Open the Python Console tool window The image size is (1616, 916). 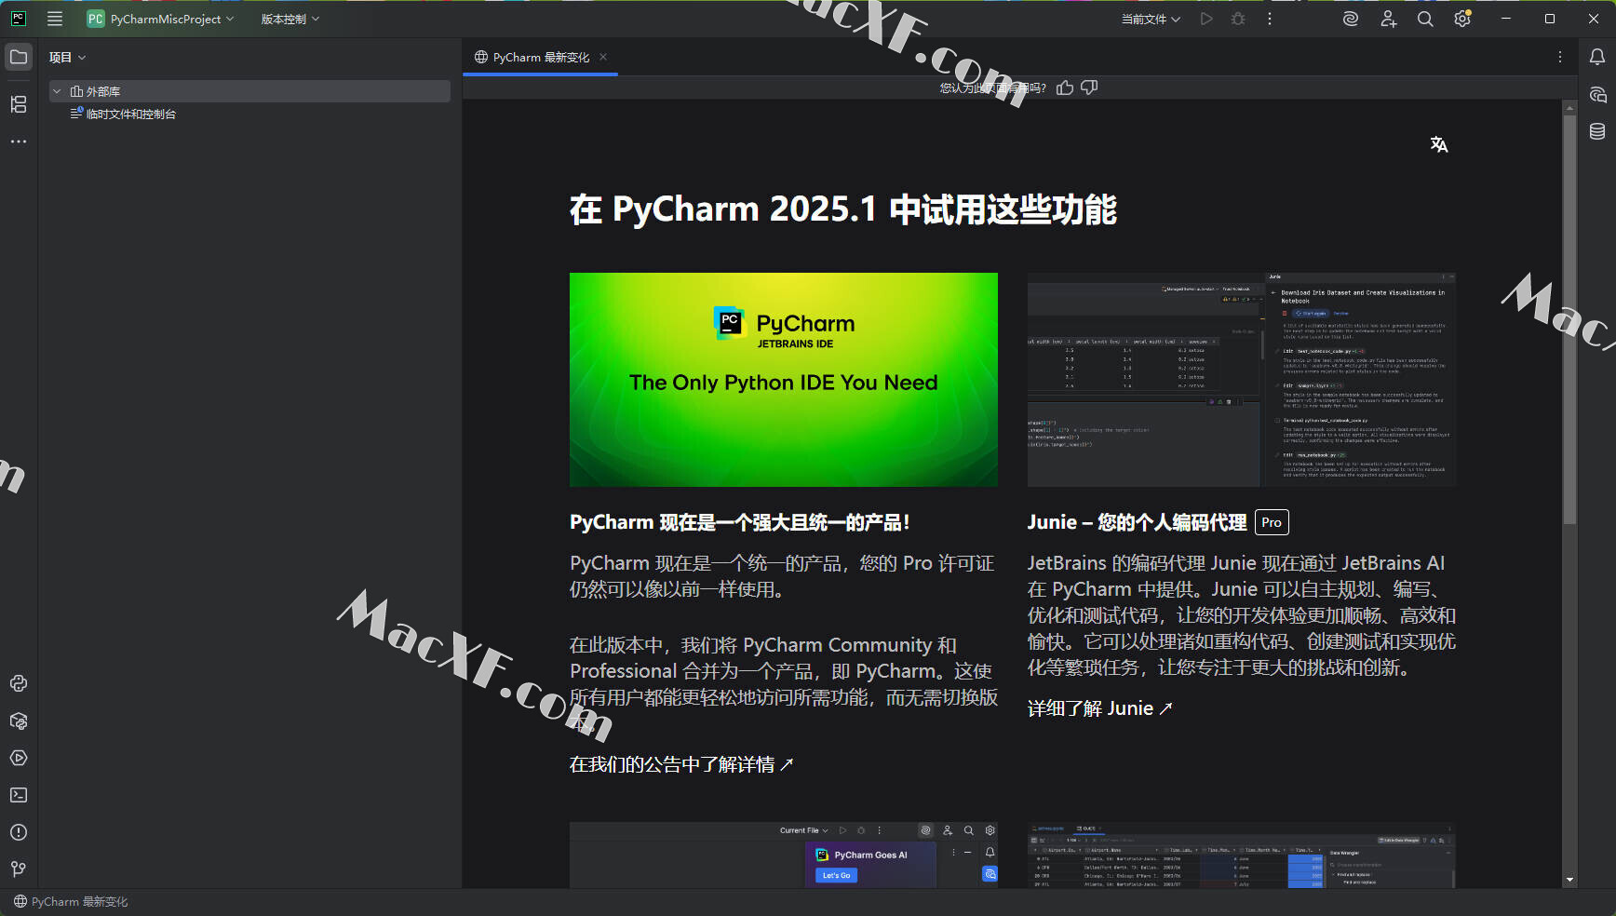[19, 683]
